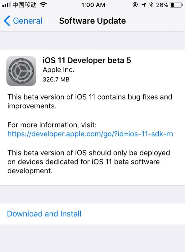This screenshot has width=185, height=252.
Task: Tap the Settings gear app icon
Action: click(21, 71)
